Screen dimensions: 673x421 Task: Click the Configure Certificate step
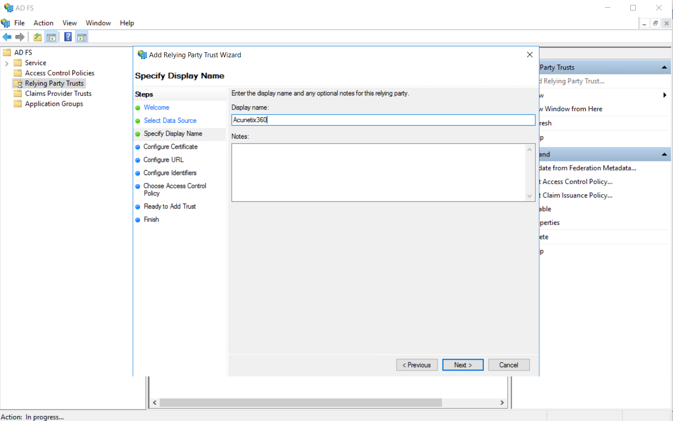(x=170, y=147)
